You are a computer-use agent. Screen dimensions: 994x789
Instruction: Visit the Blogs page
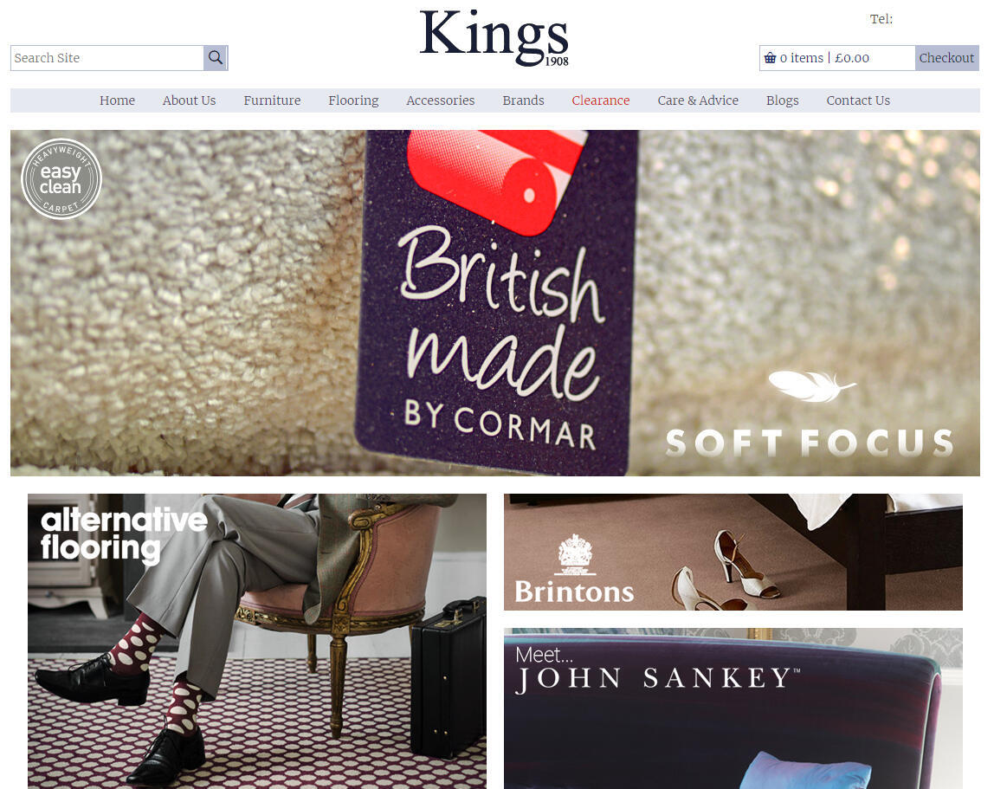point(782,100)
